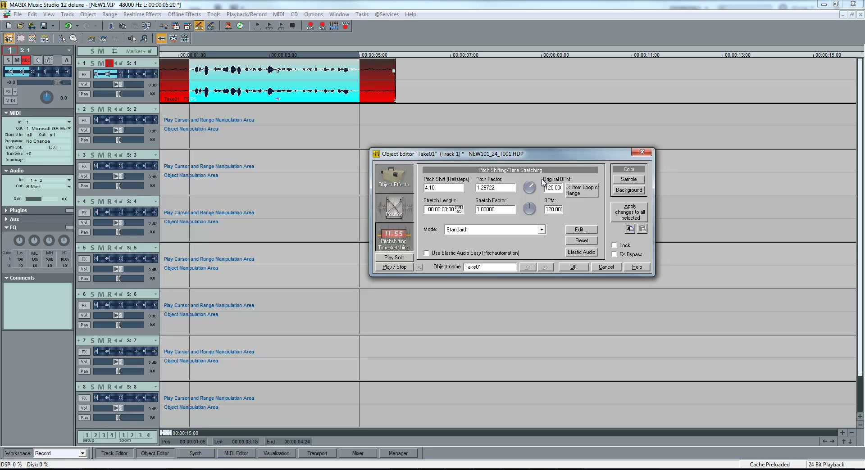Click the stop playback square icon
This screenshot has height=470, width=865.
coord(292,26)
